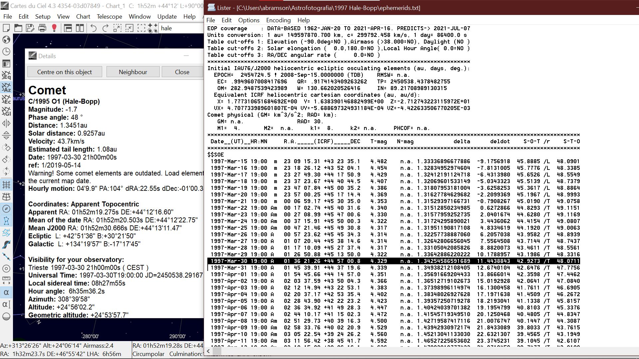Open the Update menu
The width and height of the screenshot is (639, 359).
(167, 16)
